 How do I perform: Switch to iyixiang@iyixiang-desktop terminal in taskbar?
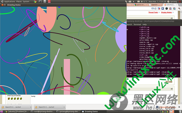(x=68, y=111)
